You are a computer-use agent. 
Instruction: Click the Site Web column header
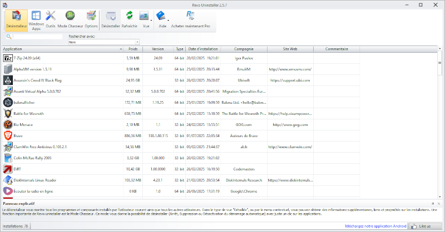(x=290, y=49)
